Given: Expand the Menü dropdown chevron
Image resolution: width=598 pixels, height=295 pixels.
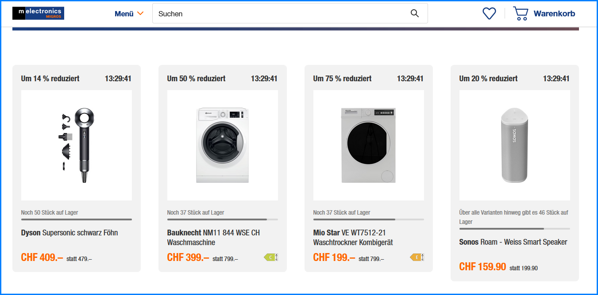Looking at the screenshot, I should 140,13.
